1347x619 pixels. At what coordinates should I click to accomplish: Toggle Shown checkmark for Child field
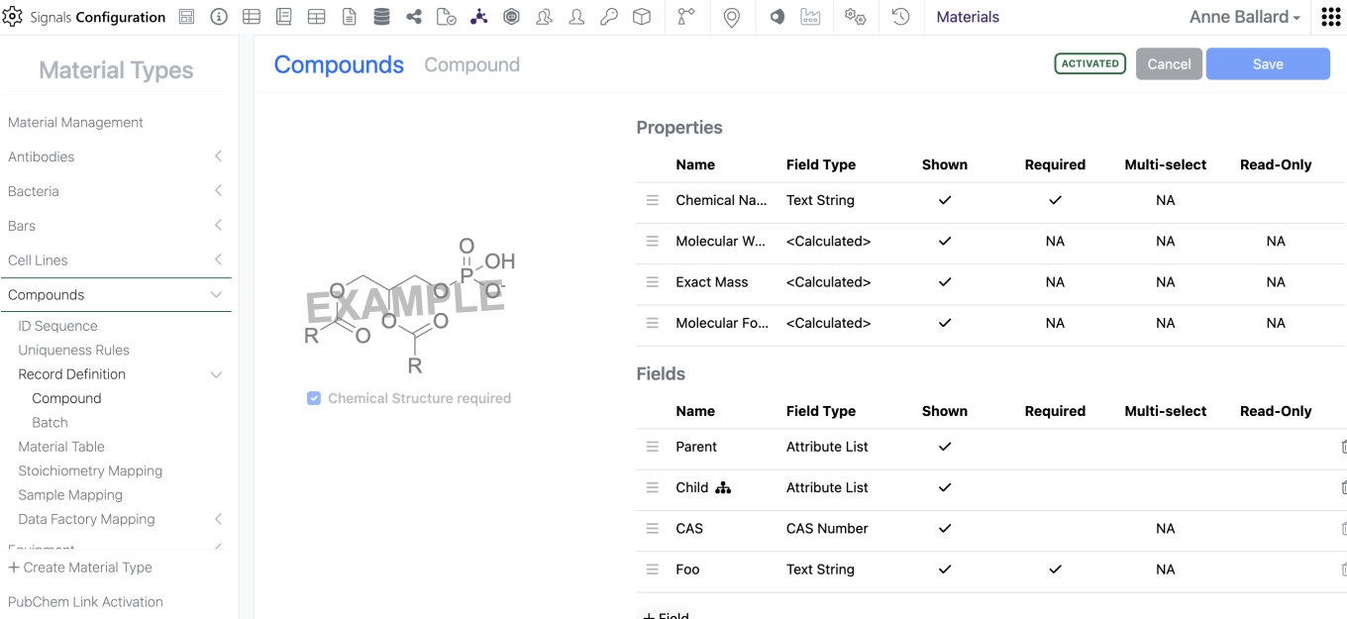coord(945,487)
